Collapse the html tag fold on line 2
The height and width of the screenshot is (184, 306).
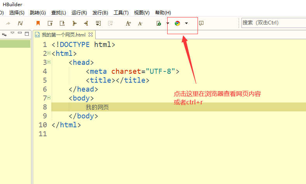click(x=49, y=53)
